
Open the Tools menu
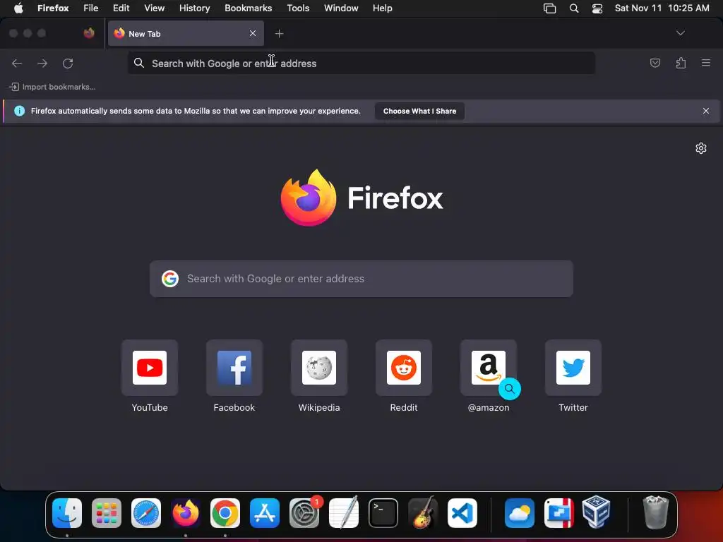pyautogui.click(x=298, y=8)
